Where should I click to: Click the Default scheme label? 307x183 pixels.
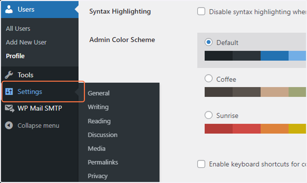(227, 42)
